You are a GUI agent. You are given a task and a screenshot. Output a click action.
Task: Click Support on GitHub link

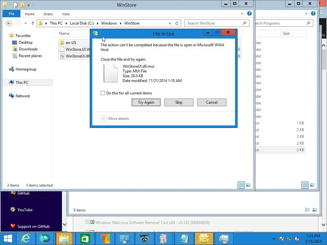[33, 226]
